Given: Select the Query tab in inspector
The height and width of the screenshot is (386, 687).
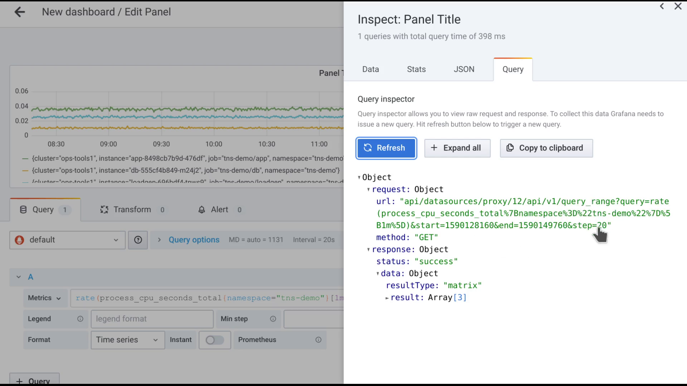Looking at the screenshot, I should click(512, 69).
